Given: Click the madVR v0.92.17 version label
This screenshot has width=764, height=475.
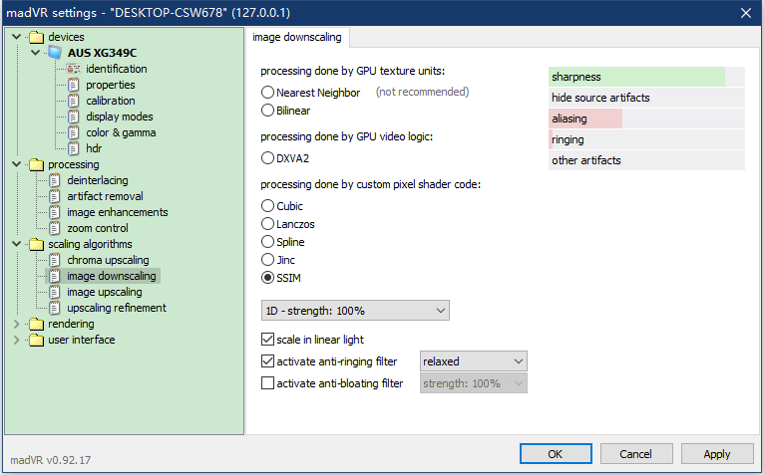Looking at the screenshot, I should [x=51, y=460].
